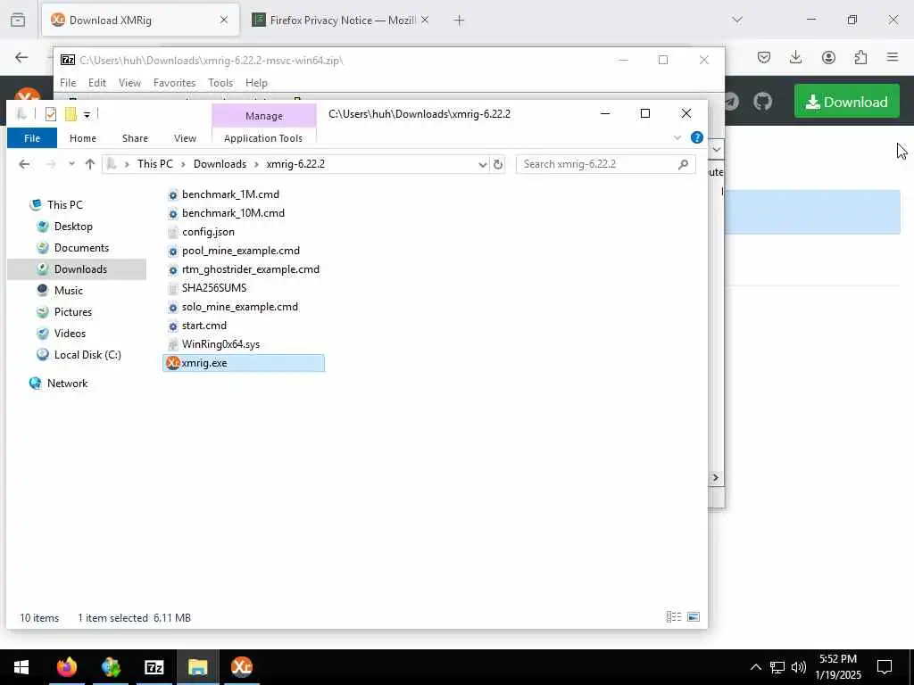Open Customize Quick Access Toolbar dropdown
Image resolution: width=914 pixels, height=685 pixels.
pos(87,115)
